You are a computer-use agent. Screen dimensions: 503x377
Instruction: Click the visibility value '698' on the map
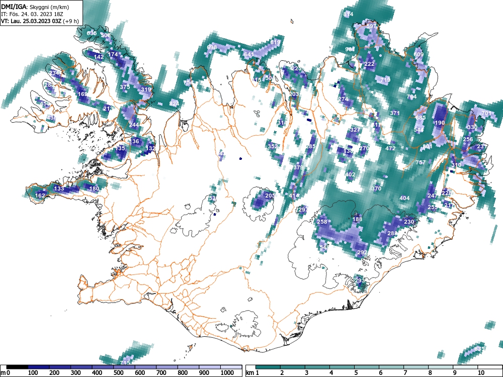click(x=212, y=47)
